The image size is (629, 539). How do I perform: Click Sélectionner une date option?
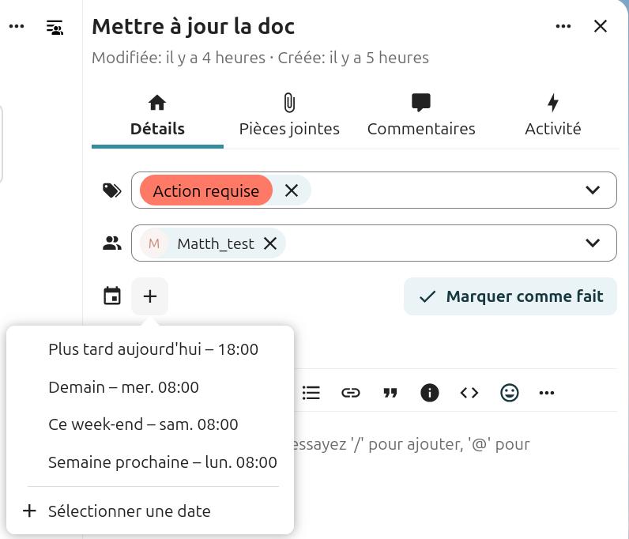point(129,511)
